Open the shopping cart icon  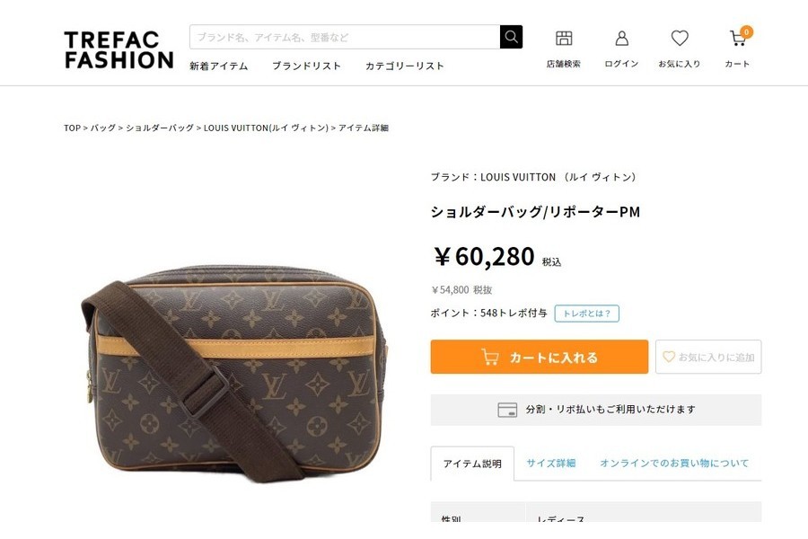pos(739,38)
